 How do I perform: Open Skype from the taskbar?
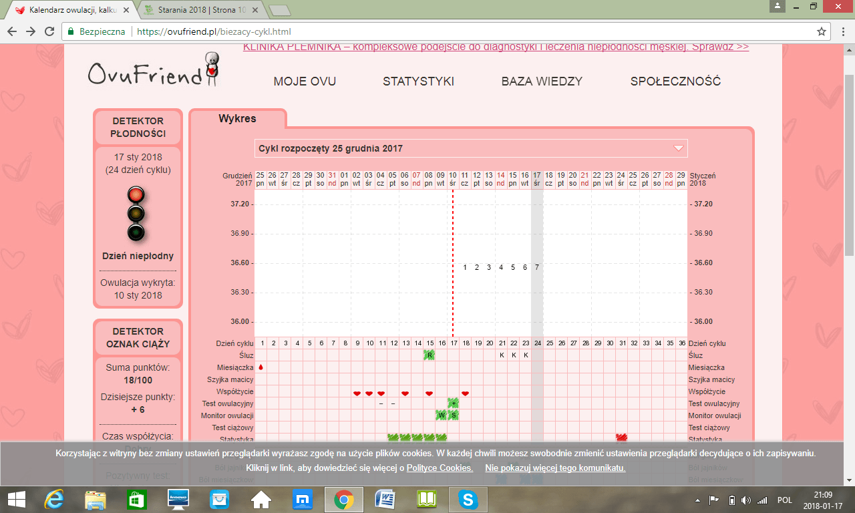(468, 499)
